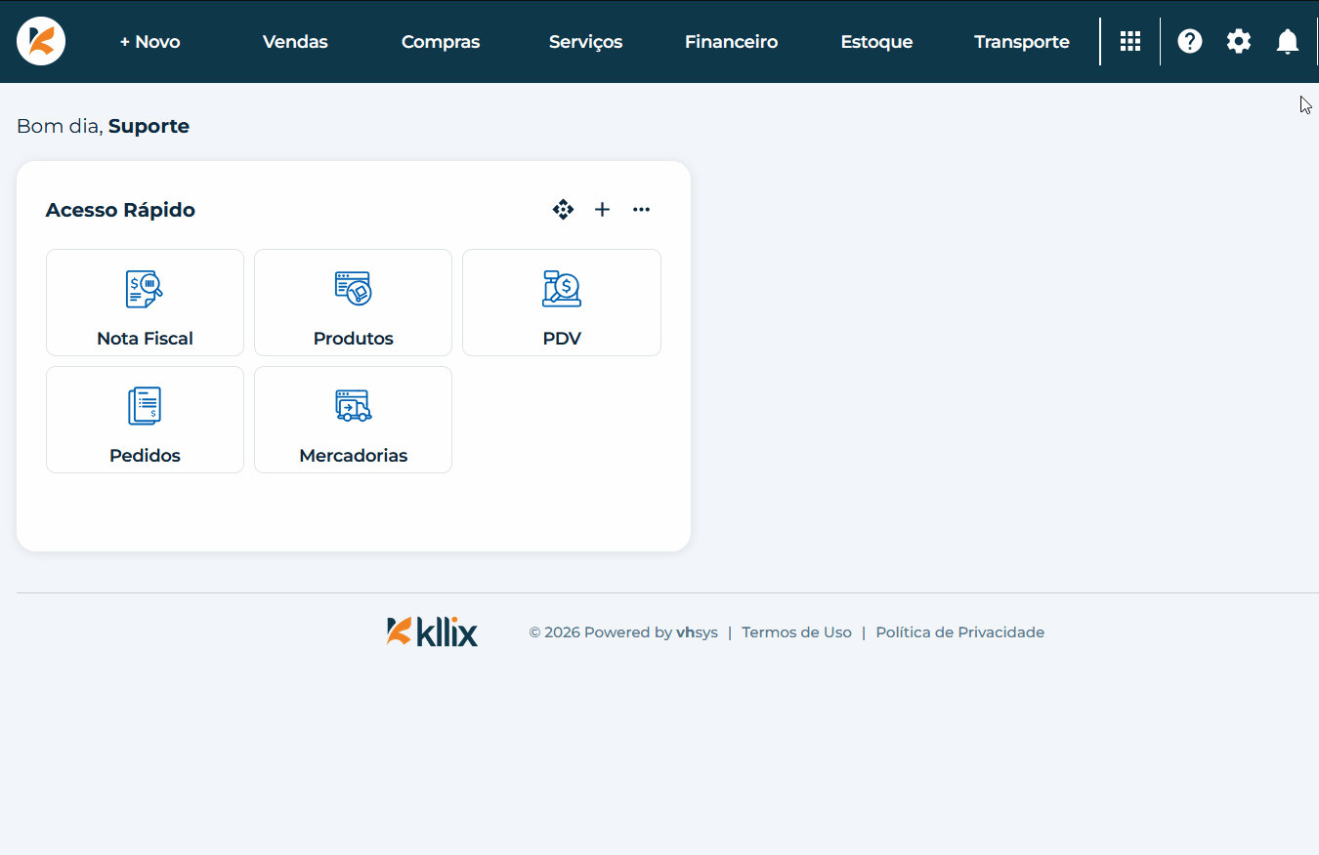1319x855 pixels.
Task: Open the Política de Privacidade link
Action: point(959,632)
